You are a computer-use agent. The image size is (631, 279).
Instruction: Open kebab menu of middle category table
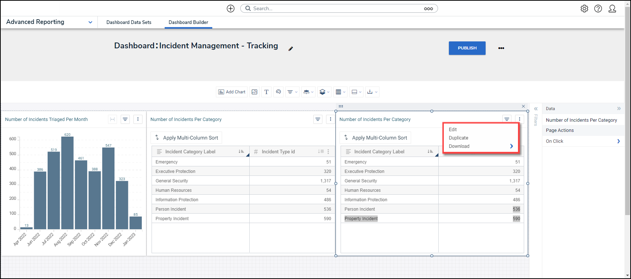330,119
